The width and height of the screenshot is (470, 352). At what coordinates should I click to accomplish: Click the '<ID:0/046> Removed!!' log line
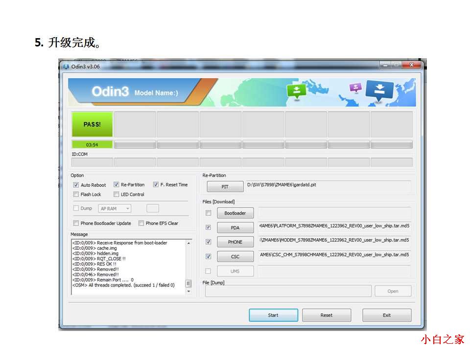(x=95, y=274)
